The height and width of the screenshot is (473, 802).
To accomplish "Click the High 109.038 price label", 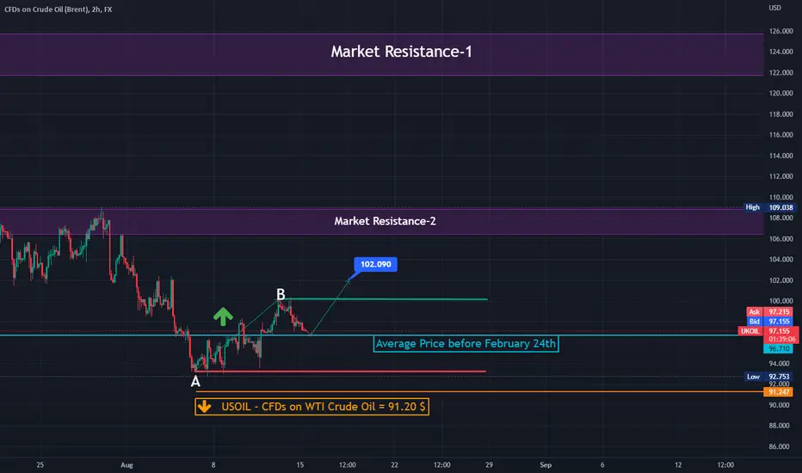I will tap(769, 207).
